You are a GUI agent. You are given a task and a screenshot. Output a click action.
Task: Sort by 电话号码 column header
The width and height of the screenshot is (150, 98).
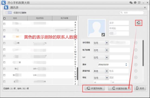tap(40, 18)
